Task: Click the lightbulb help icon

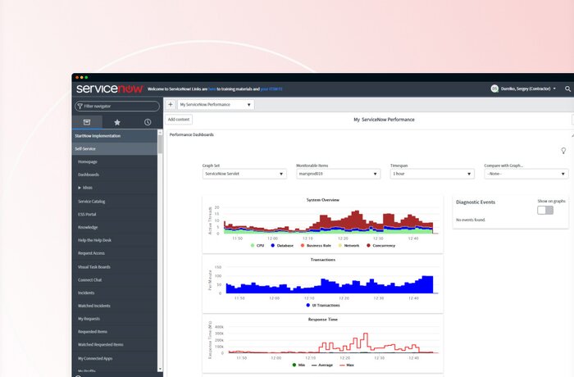Action: 563,151
